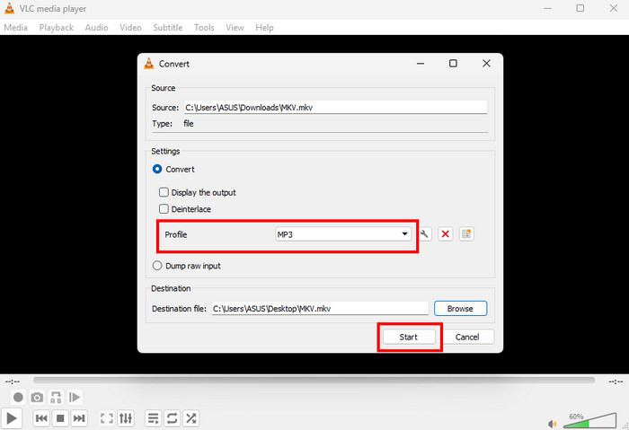Open the Video menu
Image resolution: width=629 pixels, height=430 pixels.
coord(130,28)
